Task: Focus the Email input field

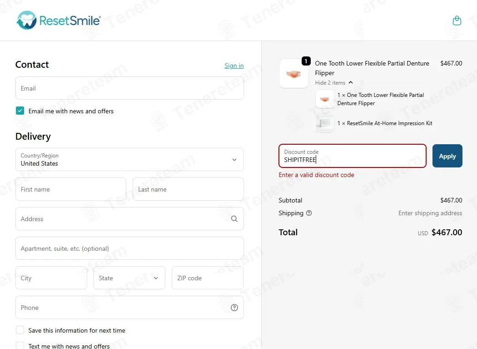Action: pyautogui.click(x=129, y=88)
